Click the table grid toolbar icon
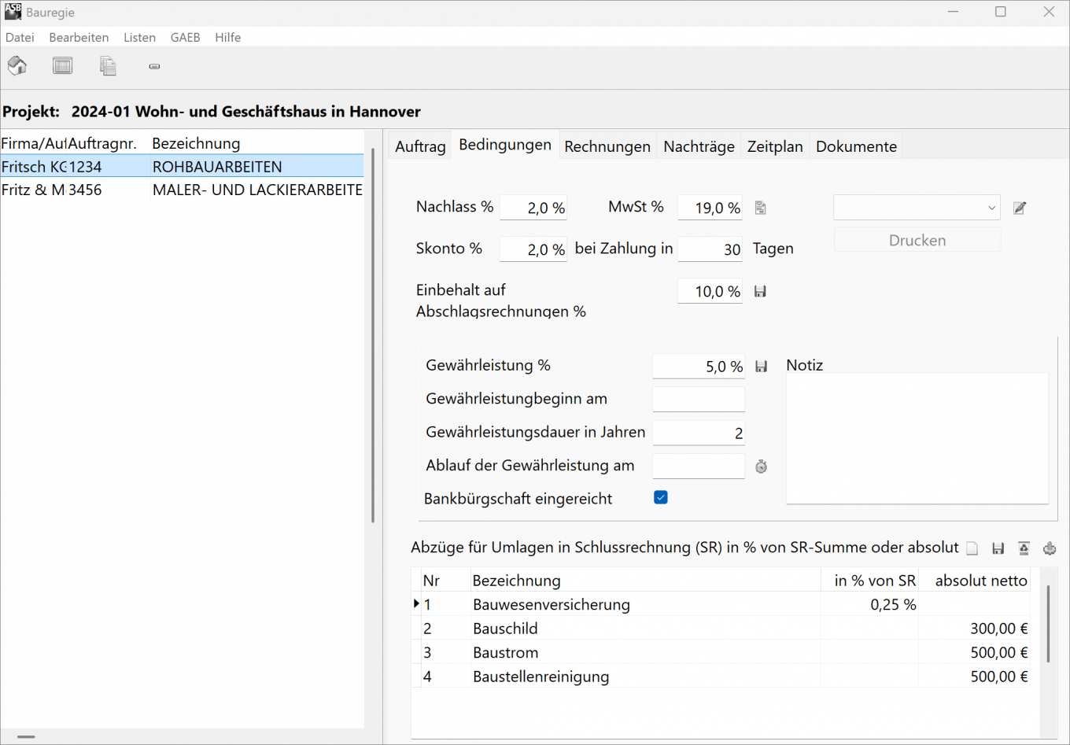 [x=62, y=66]
